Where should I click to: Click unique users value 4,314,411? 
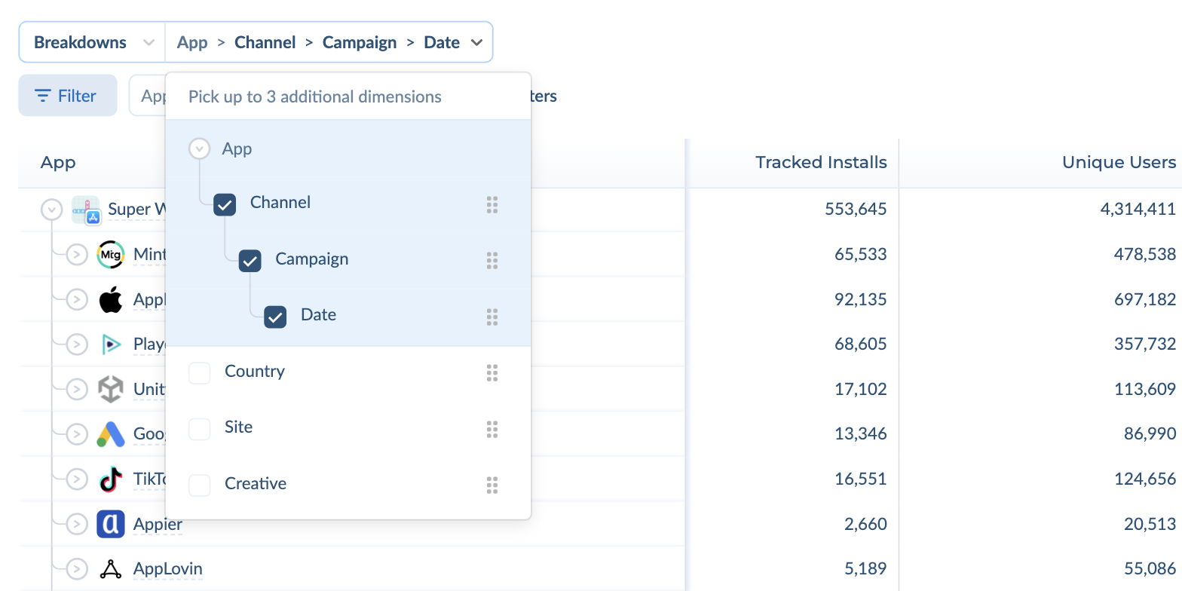pyautogui.click(x=1138, y=209)
